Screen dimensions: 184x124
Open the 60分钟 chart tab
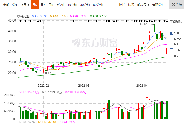[98, 5]
